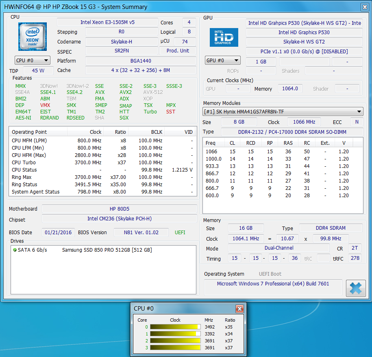
Task: Click the memory Clock 1064.1 MHz field
Action: click(x=246, y=238)
